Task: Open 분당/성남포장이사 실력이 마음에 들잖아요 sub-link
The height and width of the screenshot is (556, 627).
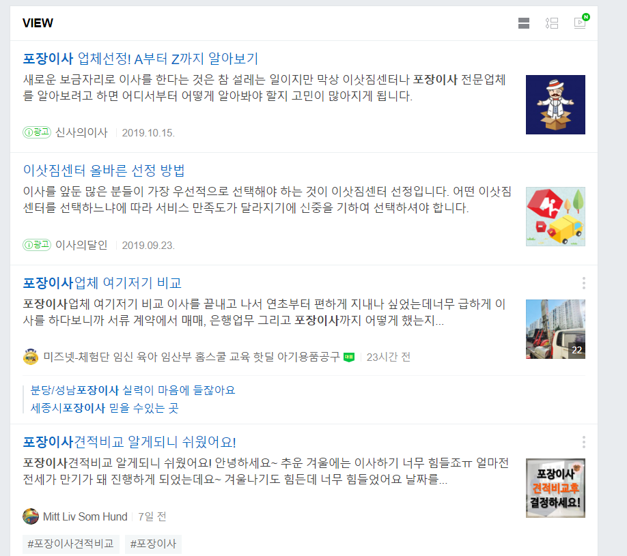Action: pyautogui.click(x=133, y=390)
